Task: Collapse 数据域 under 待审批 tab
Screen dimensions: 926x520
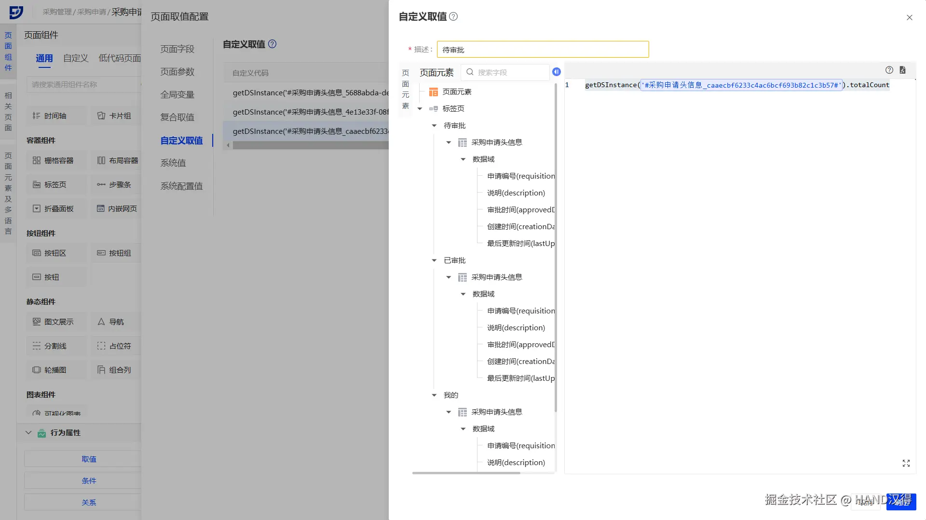Action: coord(463,159)
